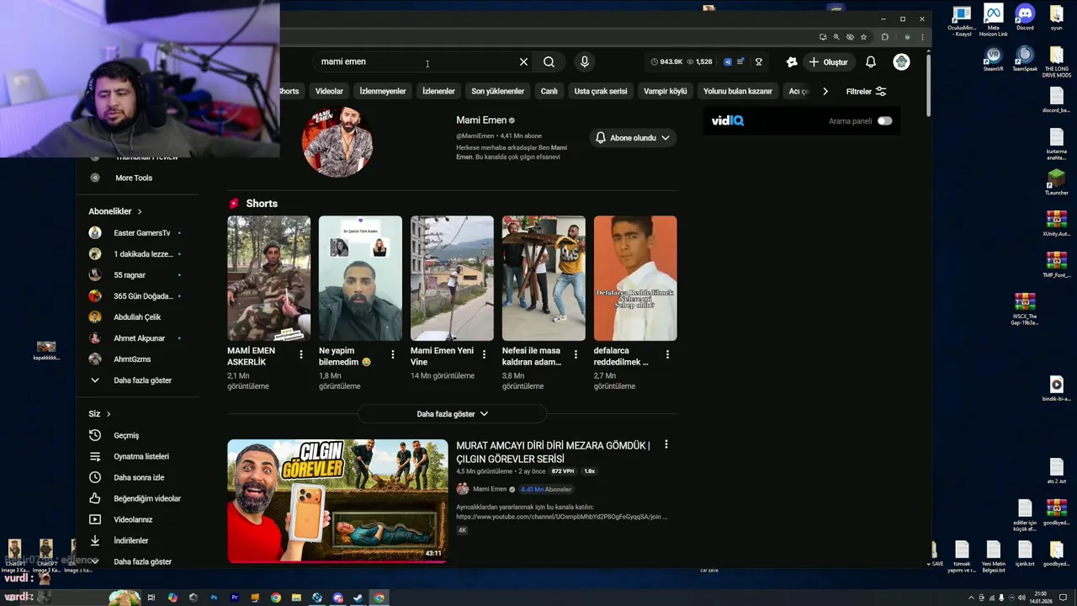1077x606 pixels.
Task: Open Chrome extensions puzzle icon
Action: (x=884, y=37)
